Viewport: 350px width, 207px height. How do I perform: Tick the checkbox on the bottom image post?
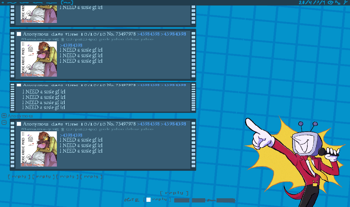[x=19, y=124]
